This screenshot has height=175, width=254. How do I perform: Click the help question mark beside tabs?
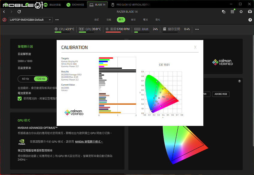pyautogui.click(x=250, y=20)
